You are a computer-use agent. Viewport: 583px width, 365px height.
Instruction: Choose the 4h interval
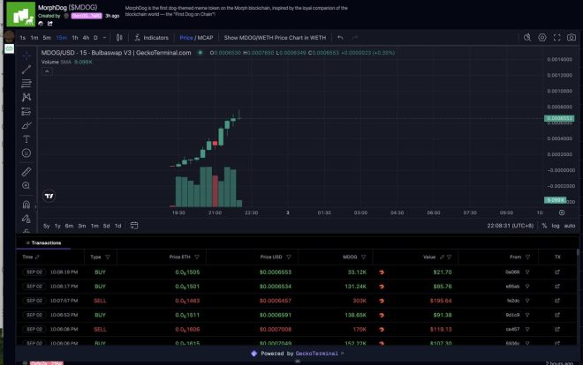tap(86, 37)
